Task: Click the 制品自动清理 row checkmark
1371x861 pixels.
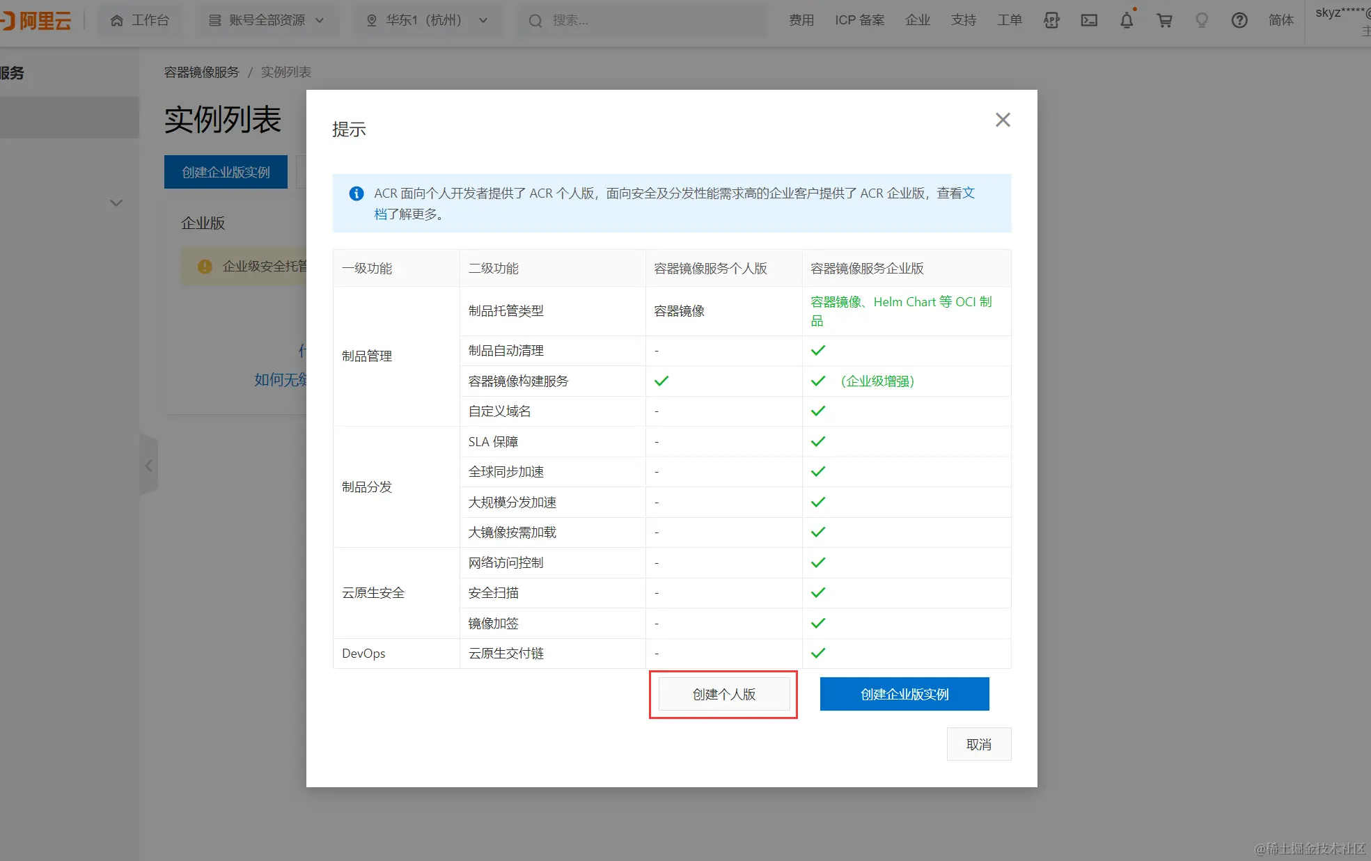Action: pos(818,350)
